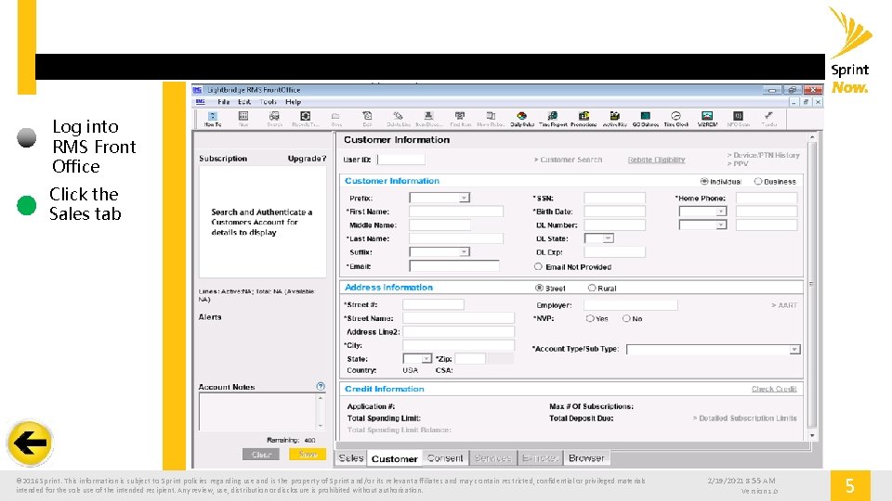Open the State dropdown in Address Information
Image resolution: width=892 pixels, height=501 pixels.
[417, 359]
